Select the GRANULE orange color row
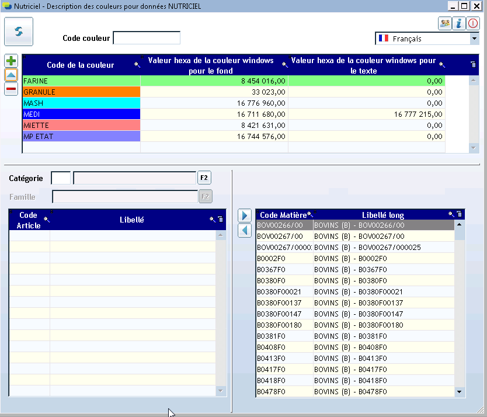The width and height of the screenshot is (487, 417). 234,92
